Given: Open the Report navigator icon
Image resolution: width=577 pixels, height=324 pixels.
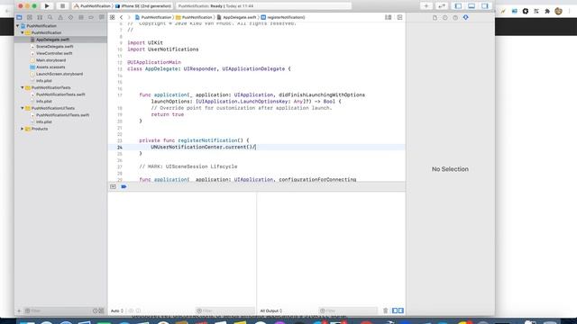Looking at the screenshot, I should tap(101, 17).
